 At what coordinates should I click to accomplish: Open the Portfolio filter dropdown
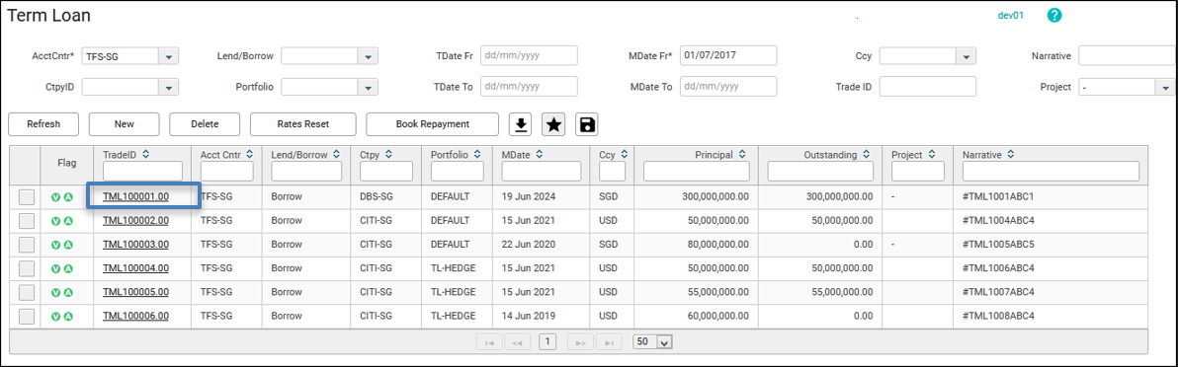(x=368, y=87)
